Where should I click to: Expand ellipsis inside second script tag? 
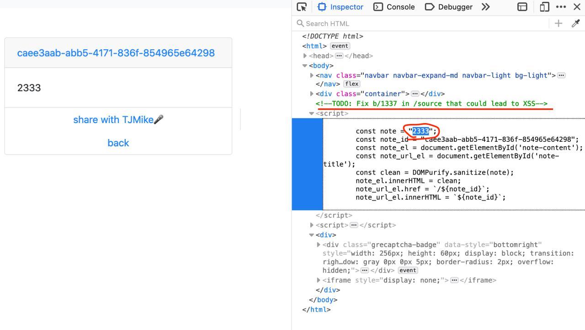(x=354, y=225)
